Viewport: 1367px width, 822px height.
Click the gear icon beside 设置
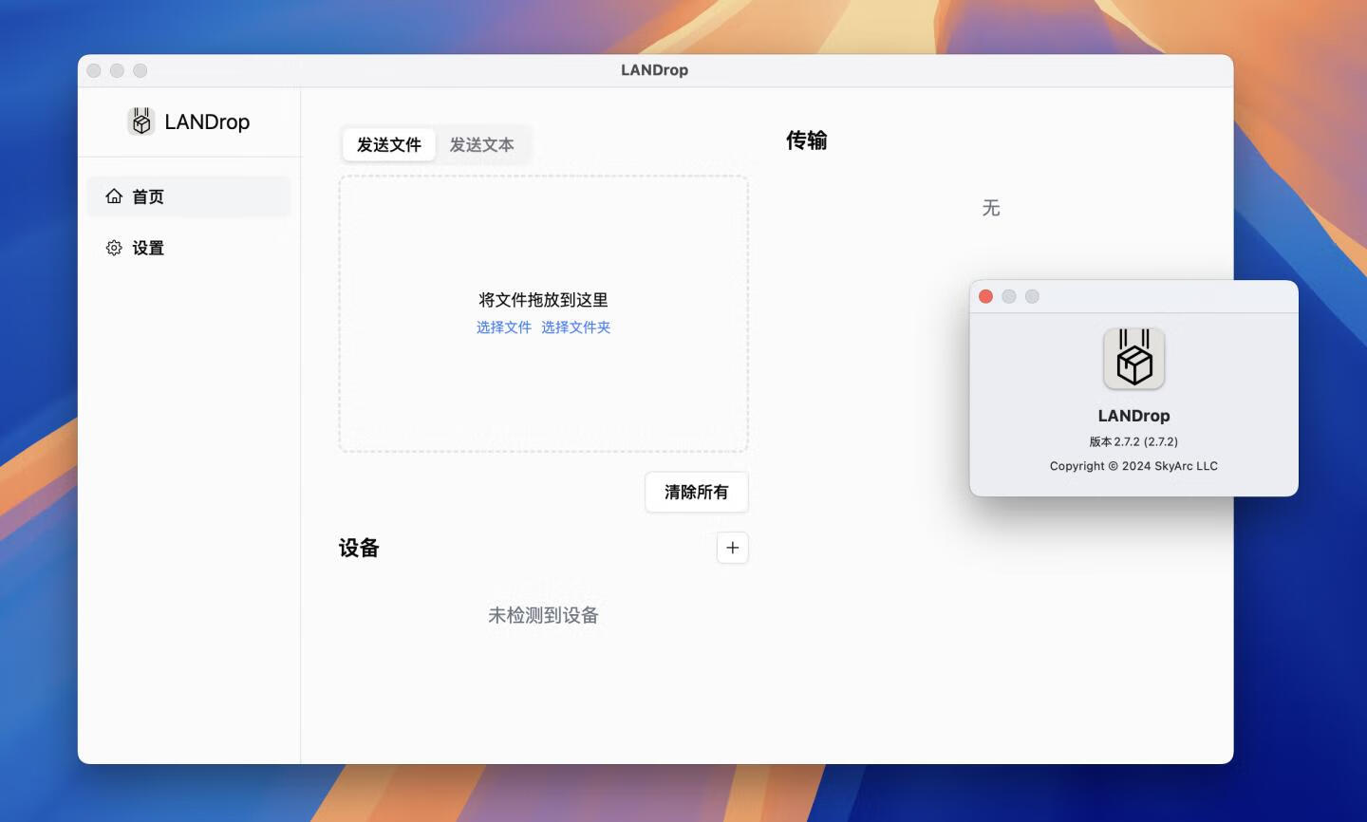[x=114, y=248]
